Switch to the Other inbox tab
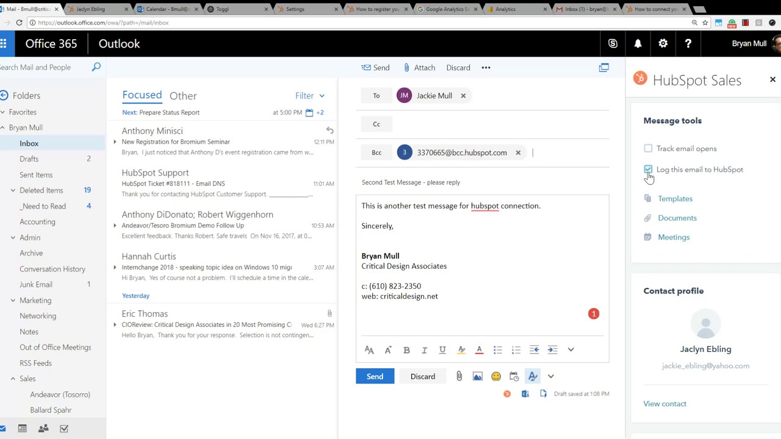The image size is (781, 439). coord(183,96)
